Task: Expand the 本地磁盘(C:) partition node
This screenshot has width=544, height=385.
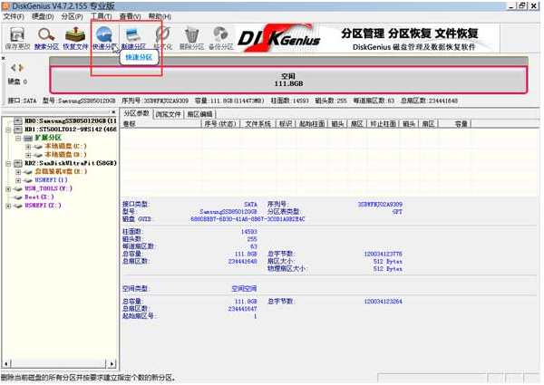Action: tap(27, 146)
